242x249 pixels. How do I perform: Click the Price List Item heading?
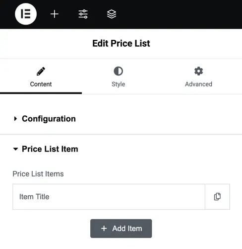tap(50, 149)
